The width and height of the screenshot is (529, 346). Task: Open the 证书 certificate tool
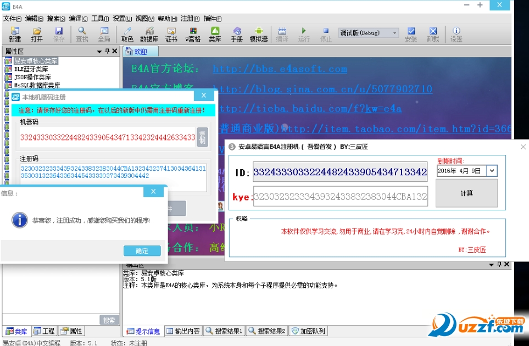(171, 34)
